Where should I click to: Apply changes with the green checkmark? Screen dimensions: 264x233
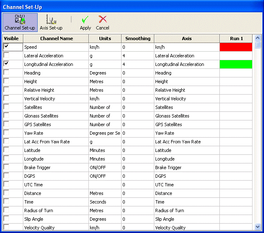click(x=86, y=23)
